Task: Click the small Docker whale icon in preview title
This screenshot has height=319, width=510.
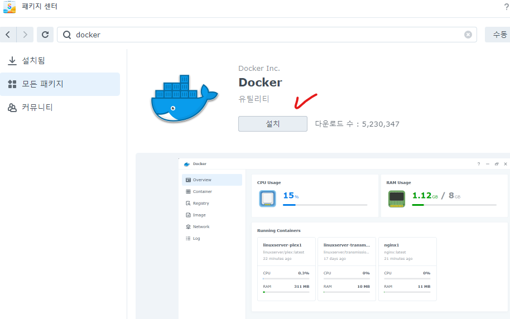Action: click(187, 164)
